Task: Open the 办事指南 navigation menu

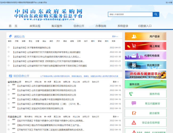Action: [101, 26]
